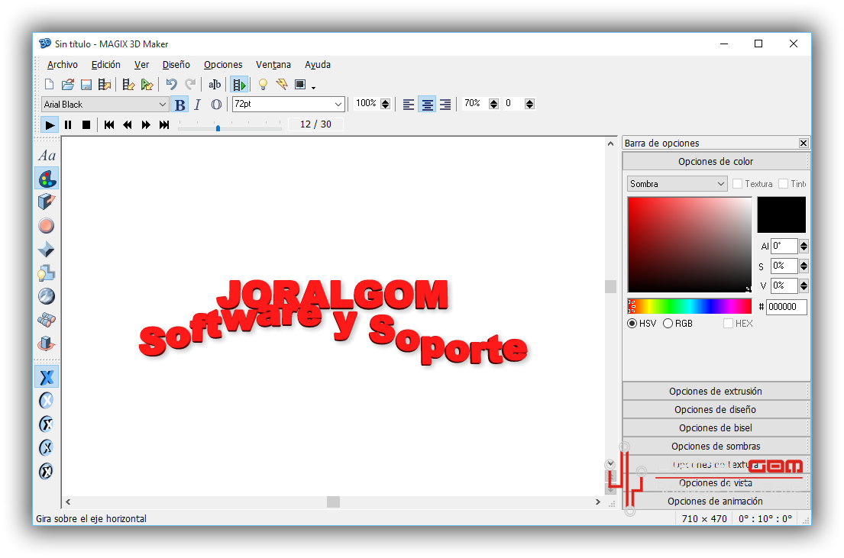Jump to the first frame
Image resolution: width=844 pixels, height=558 pixels.
109,125
